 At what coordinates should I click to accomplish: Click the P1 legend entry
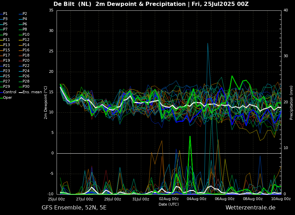coord(5,14)
